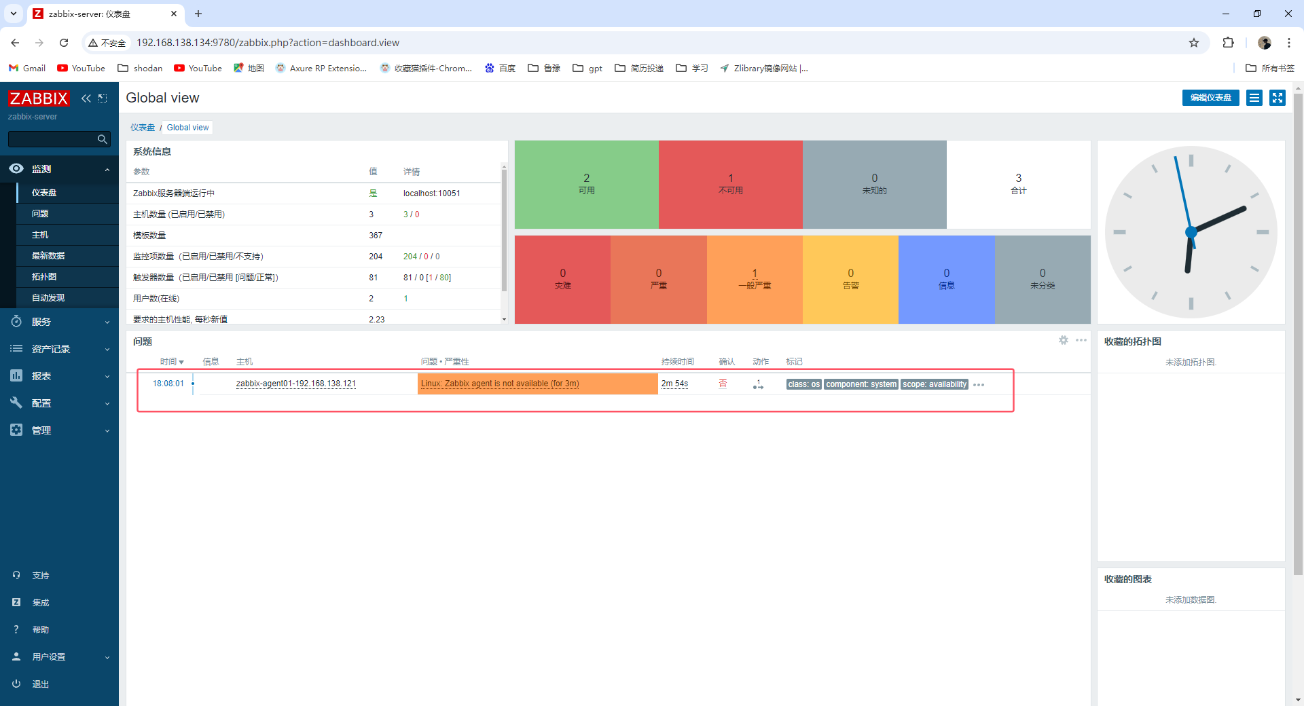Click the component: system tag
Screen dimensions: 1304x706
pos(861,384)
